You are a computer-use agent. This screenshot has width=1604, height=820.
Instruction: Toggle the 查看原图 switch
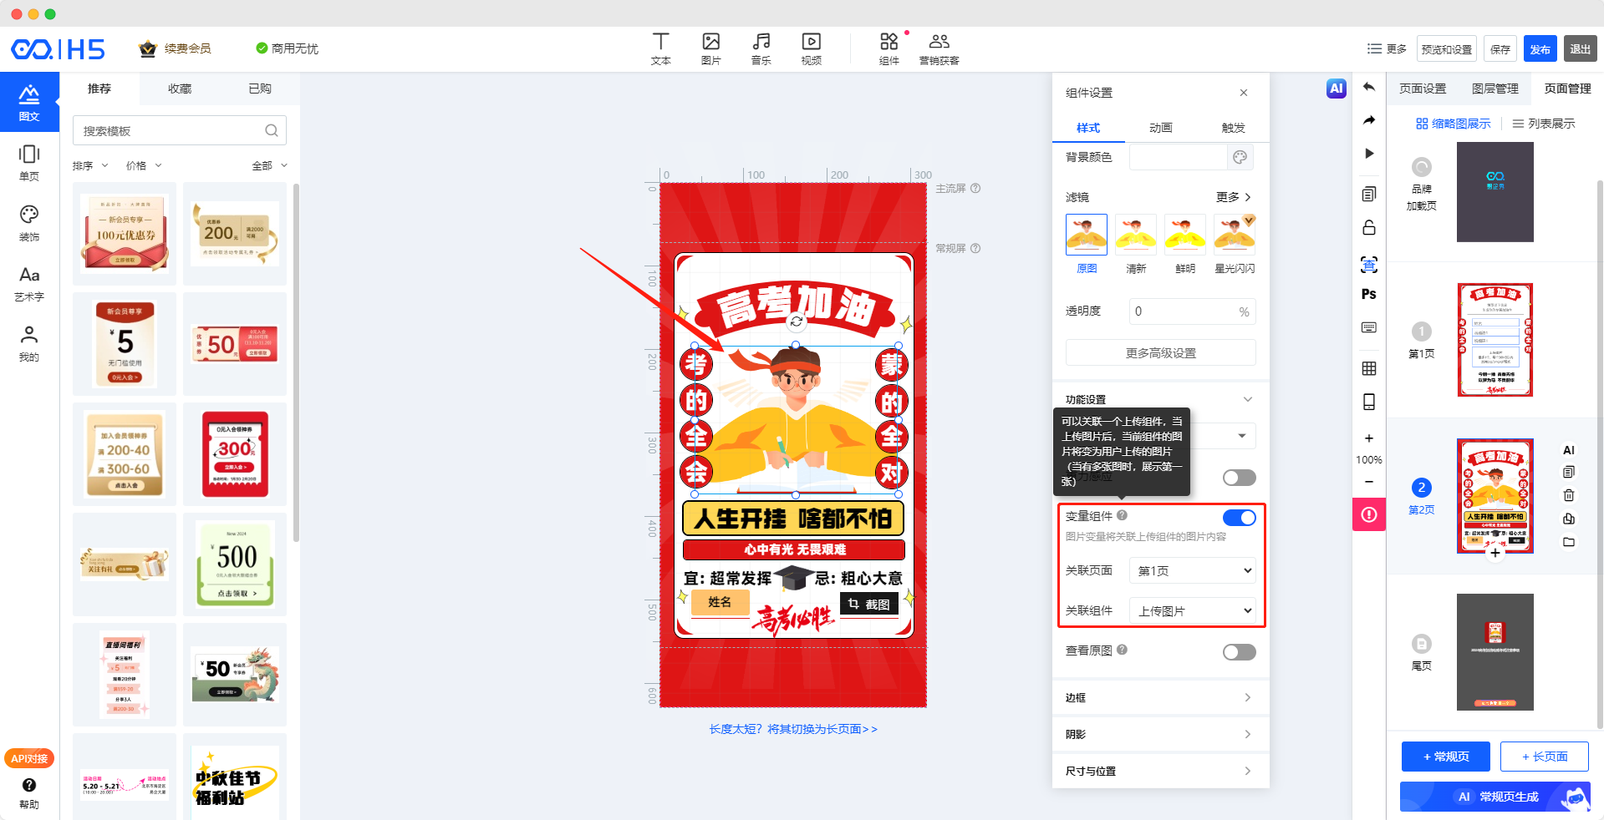1239,652
